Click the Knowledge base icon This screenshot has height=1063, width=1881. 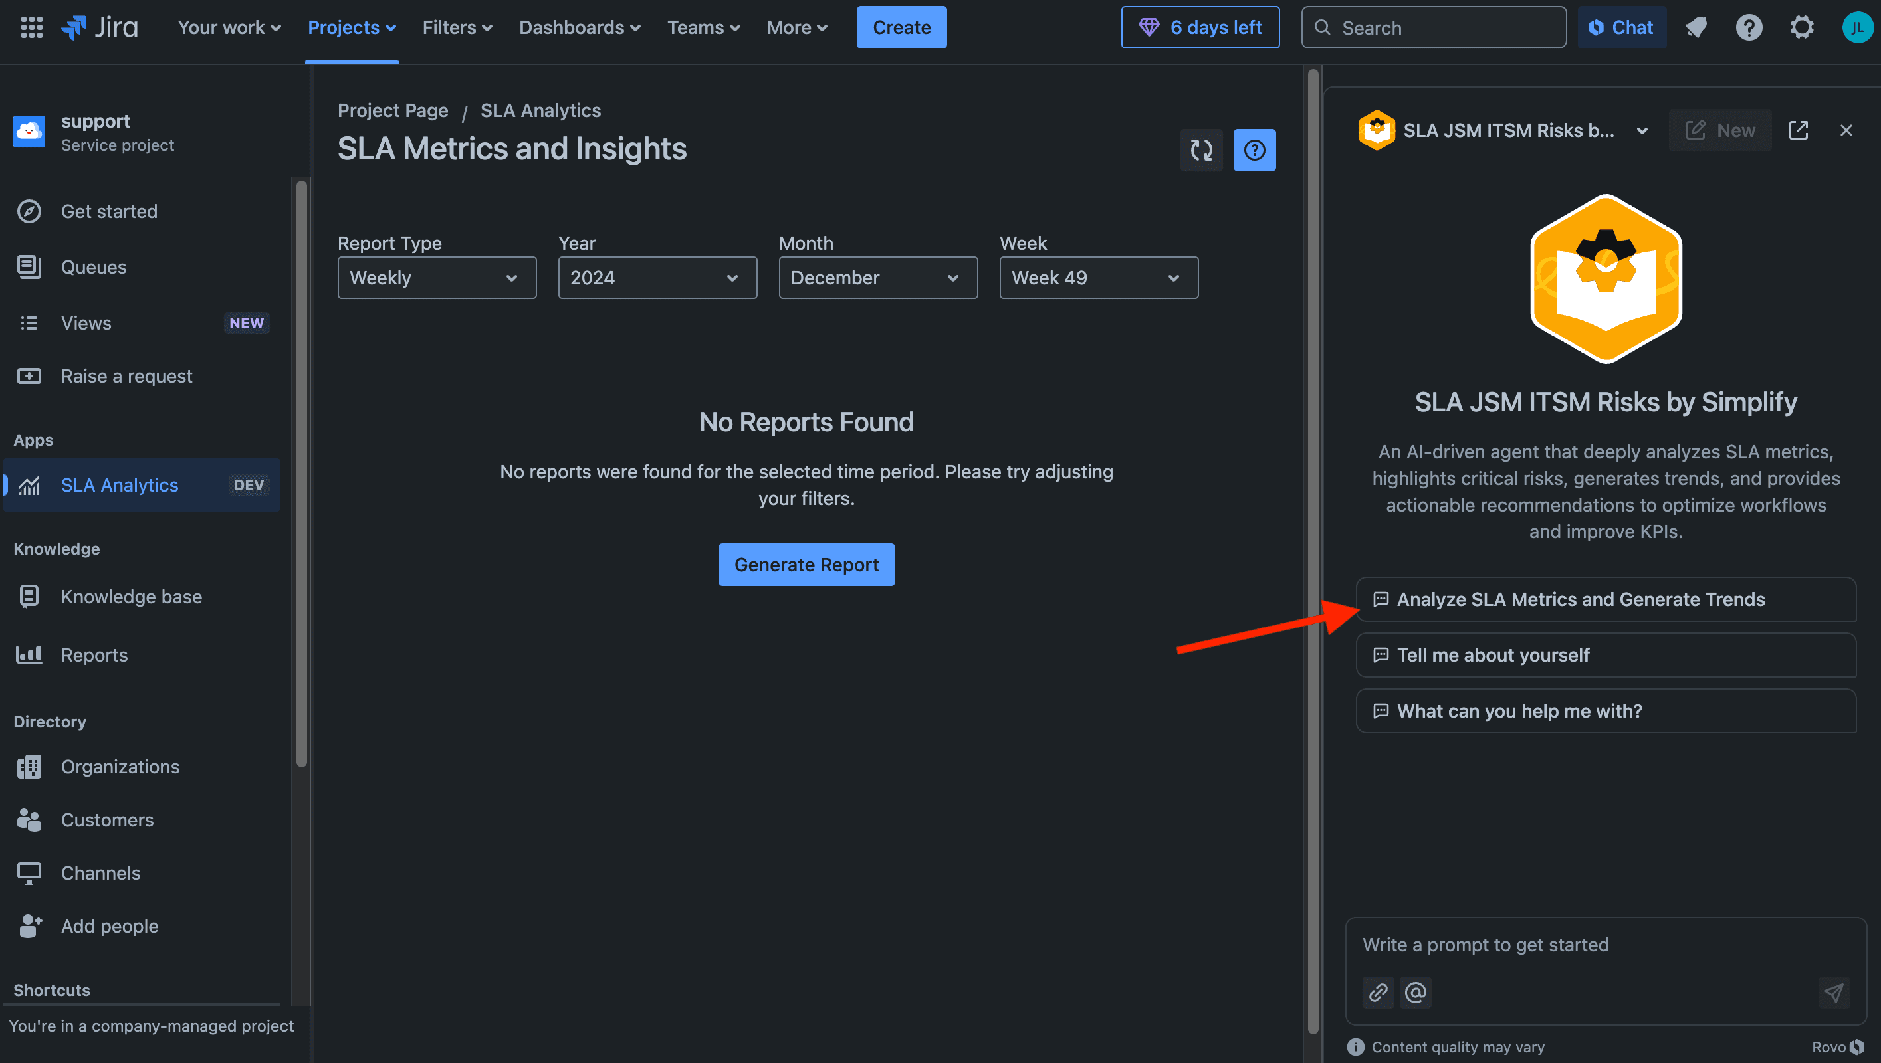(29, 597)
